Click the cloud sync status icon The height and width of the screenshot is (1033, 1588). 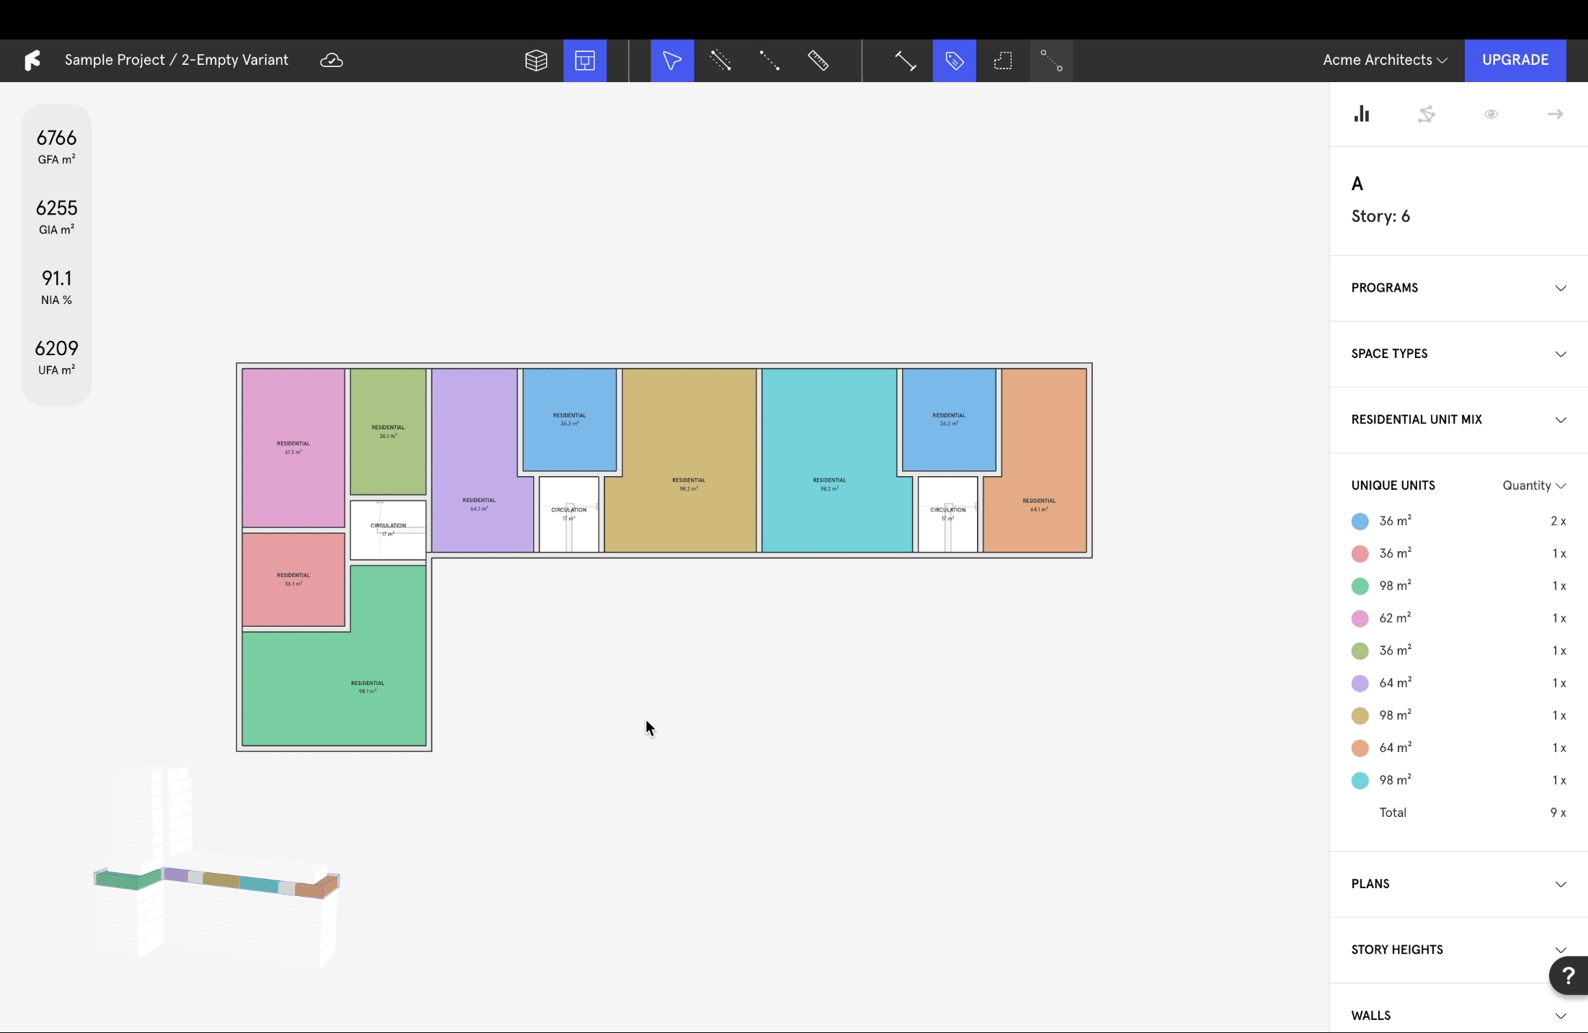(x=331, y=61)
